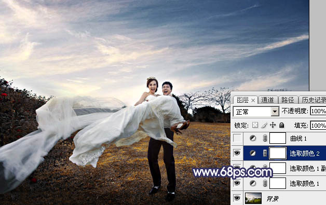Click the 选取颜色 2 mask link icon

tap(265, 153)
